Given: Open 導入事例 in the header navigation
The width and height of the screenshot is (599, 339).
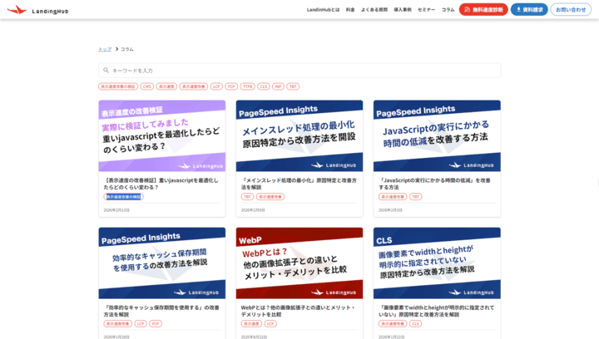Looking at the screenshot, I should pos(403,9).
